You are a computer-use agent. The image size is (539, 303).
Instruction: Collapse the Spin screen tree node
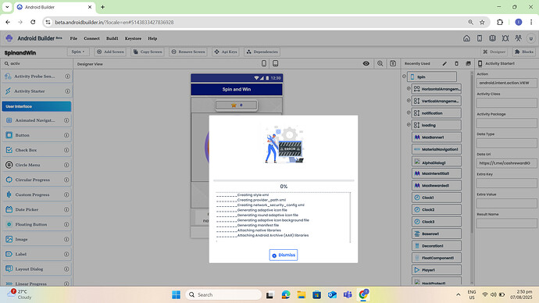pyautogui.click(x=405, y=77)
